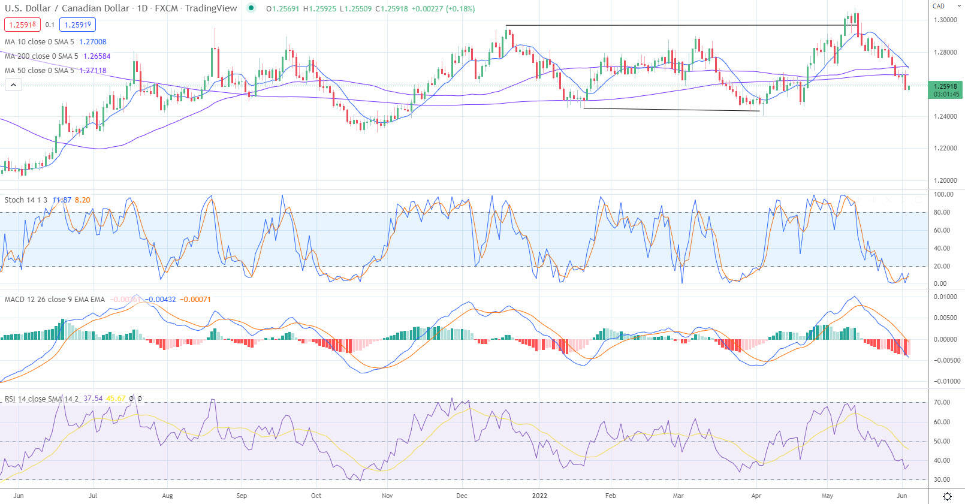The image size is (965, 504).
Task: Click the 20.00 Stoch scale label
Action: pyautogui.click(x=942, y=266)
